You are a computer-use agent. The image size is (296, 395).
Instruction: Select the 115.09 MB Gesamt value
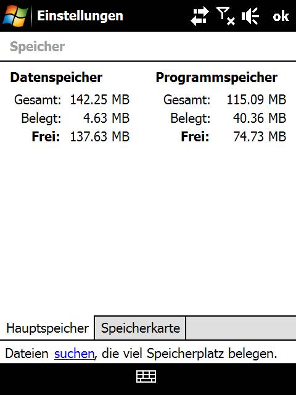tap(257, 99)
